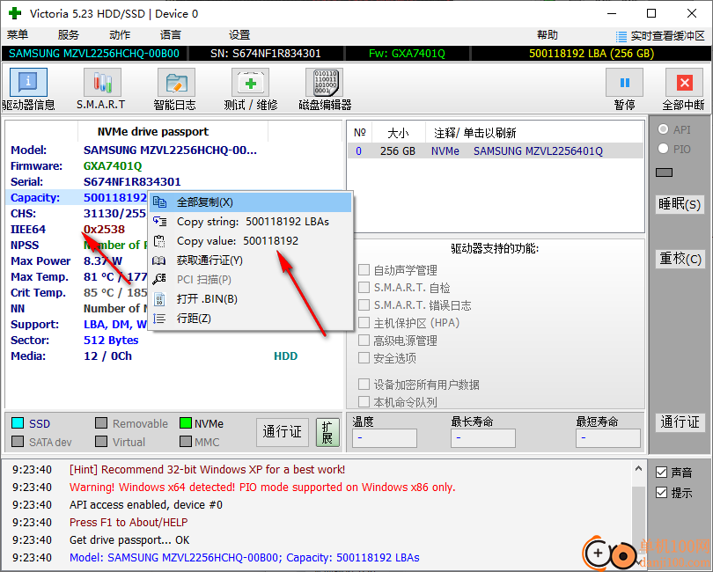Image resolution: width=713 pixels, height=572 pixels.
Task: Choose 行距(Z) from context menu
Action: (x=251, y=319)
